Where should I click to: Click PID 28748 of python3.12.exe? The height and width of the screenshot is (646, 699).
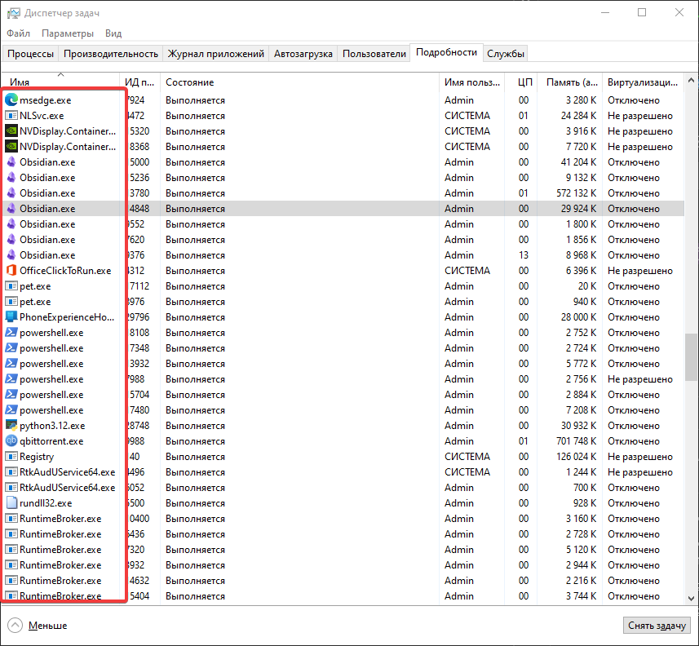(139, 426)
